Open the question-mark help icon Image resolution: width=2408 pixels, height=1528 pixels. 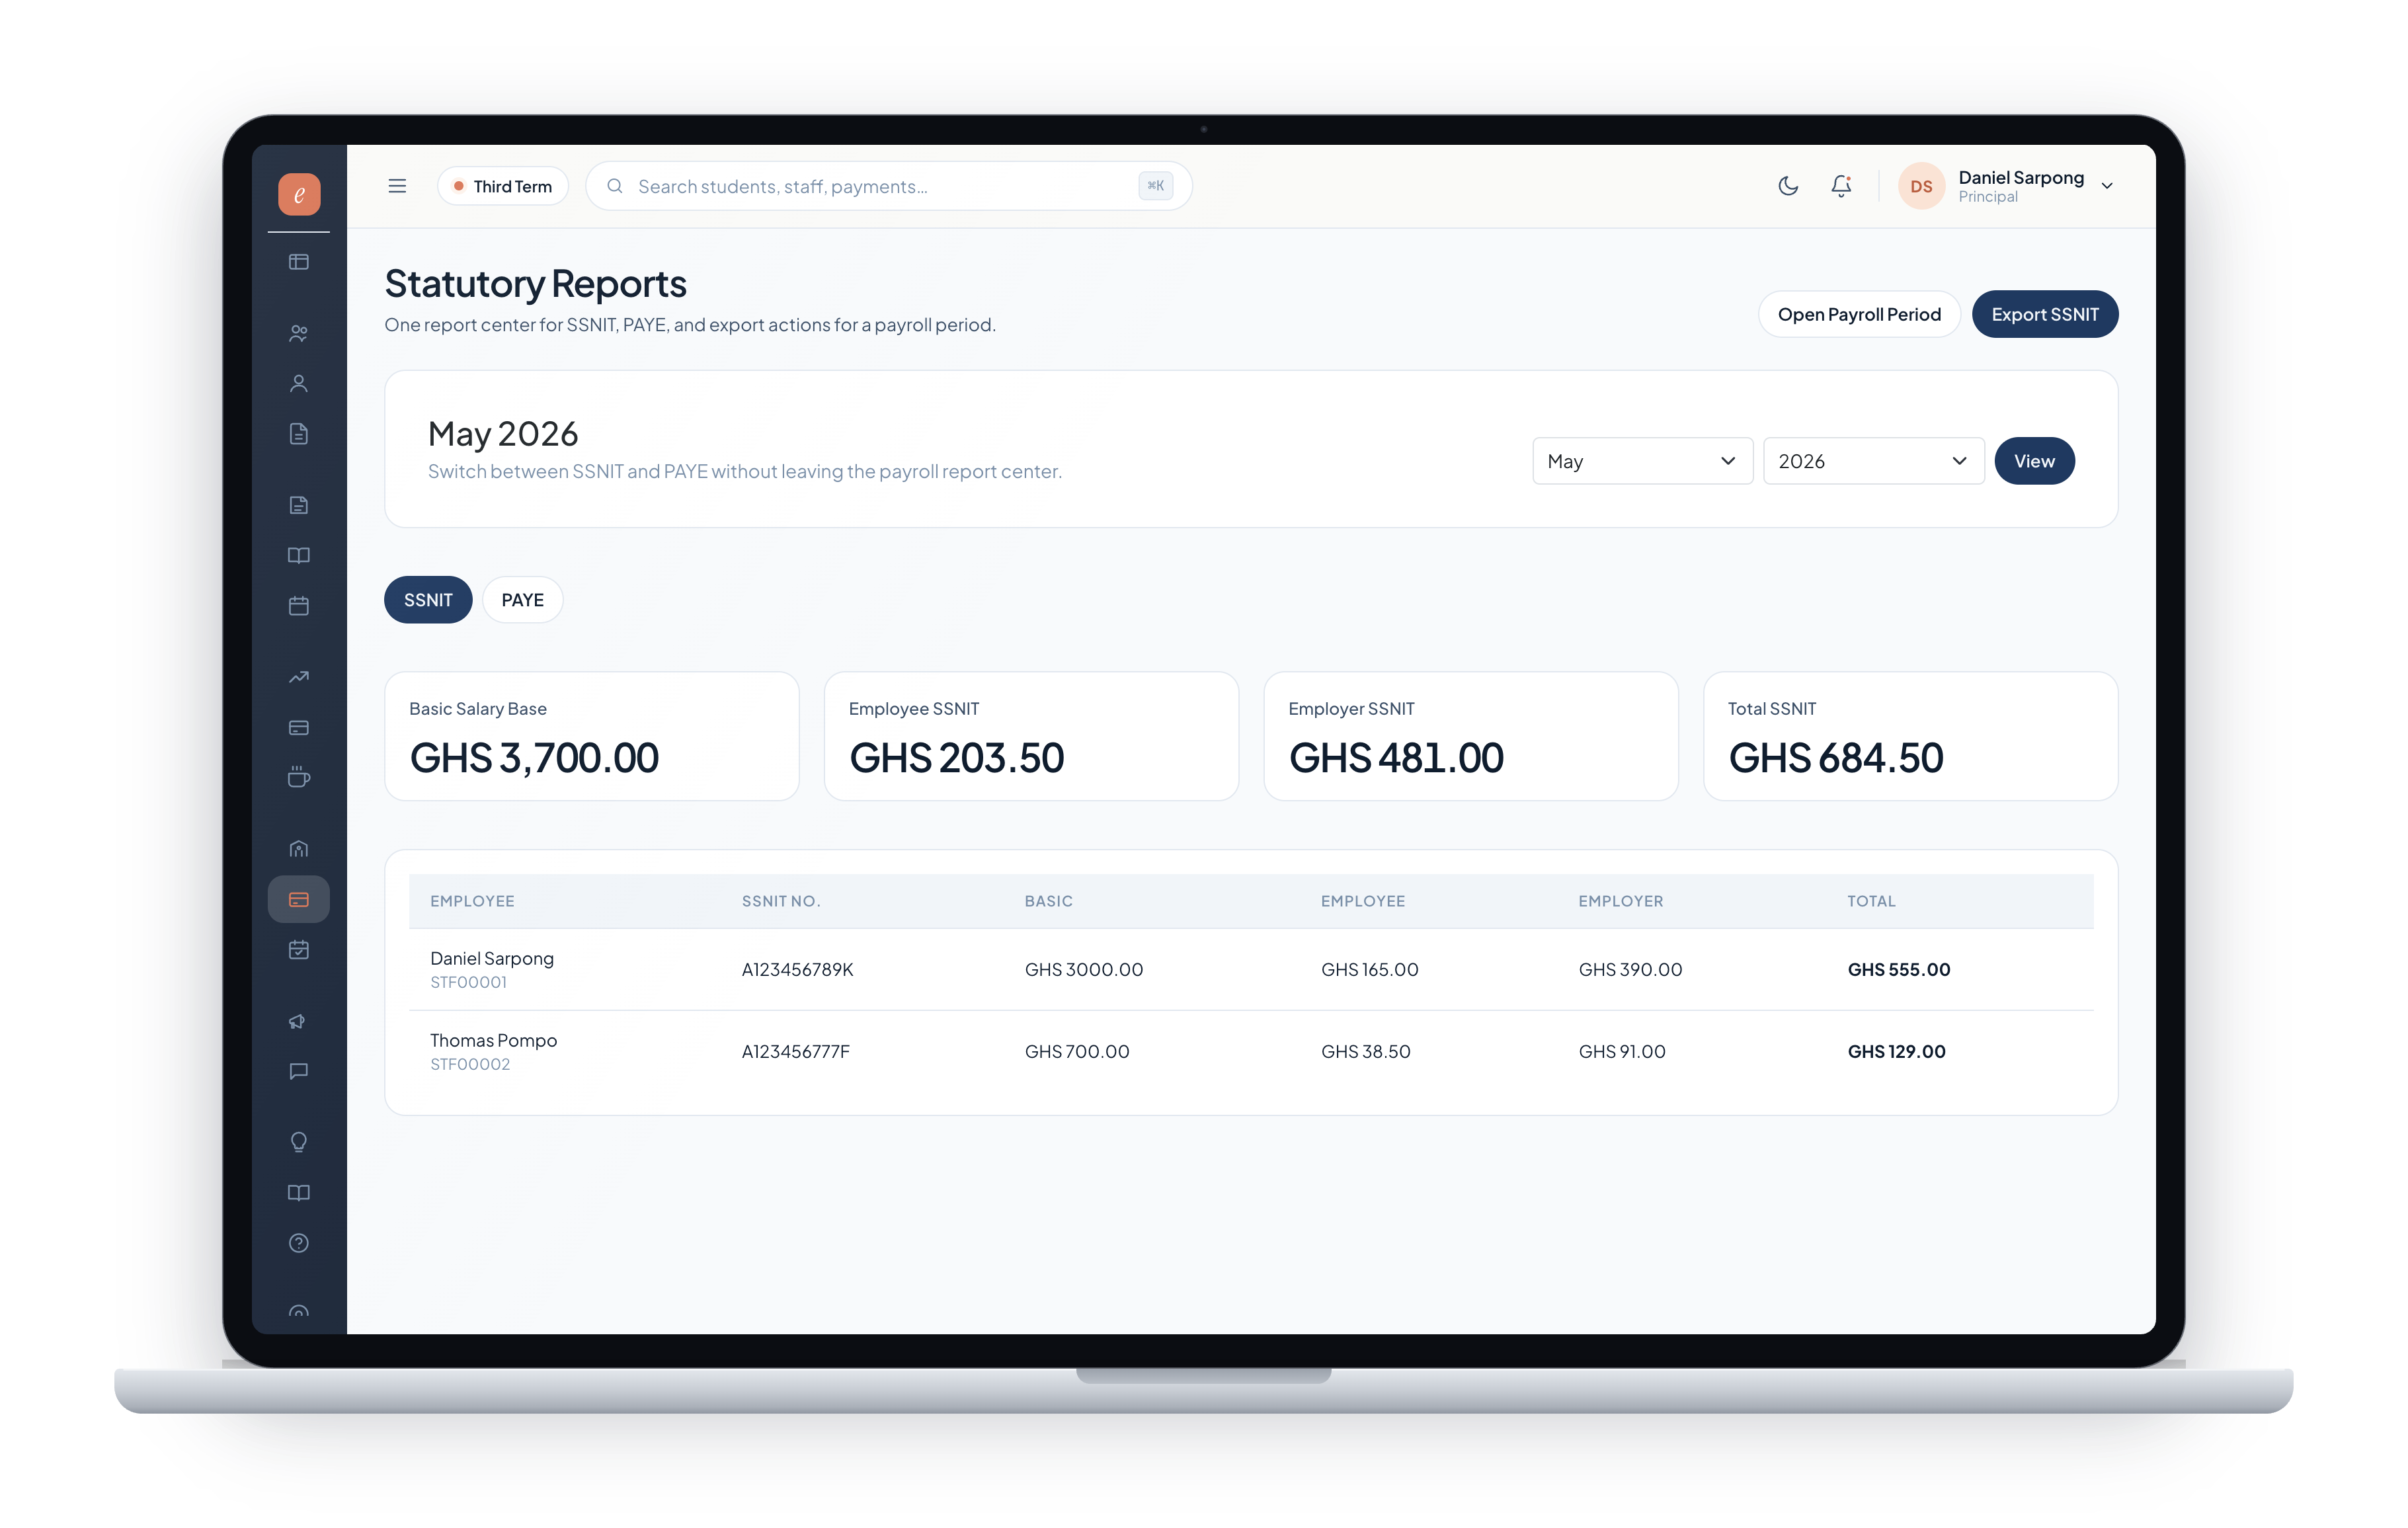pos(299,1243)
